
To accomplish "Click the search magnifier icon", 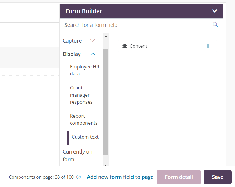I will (x=215, y=25).
